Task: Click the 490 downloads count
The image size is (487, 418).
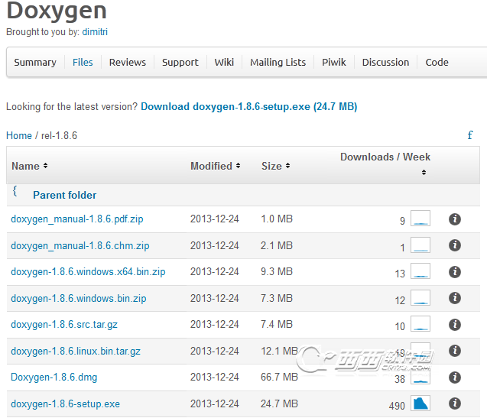Action: pos(397,406)
